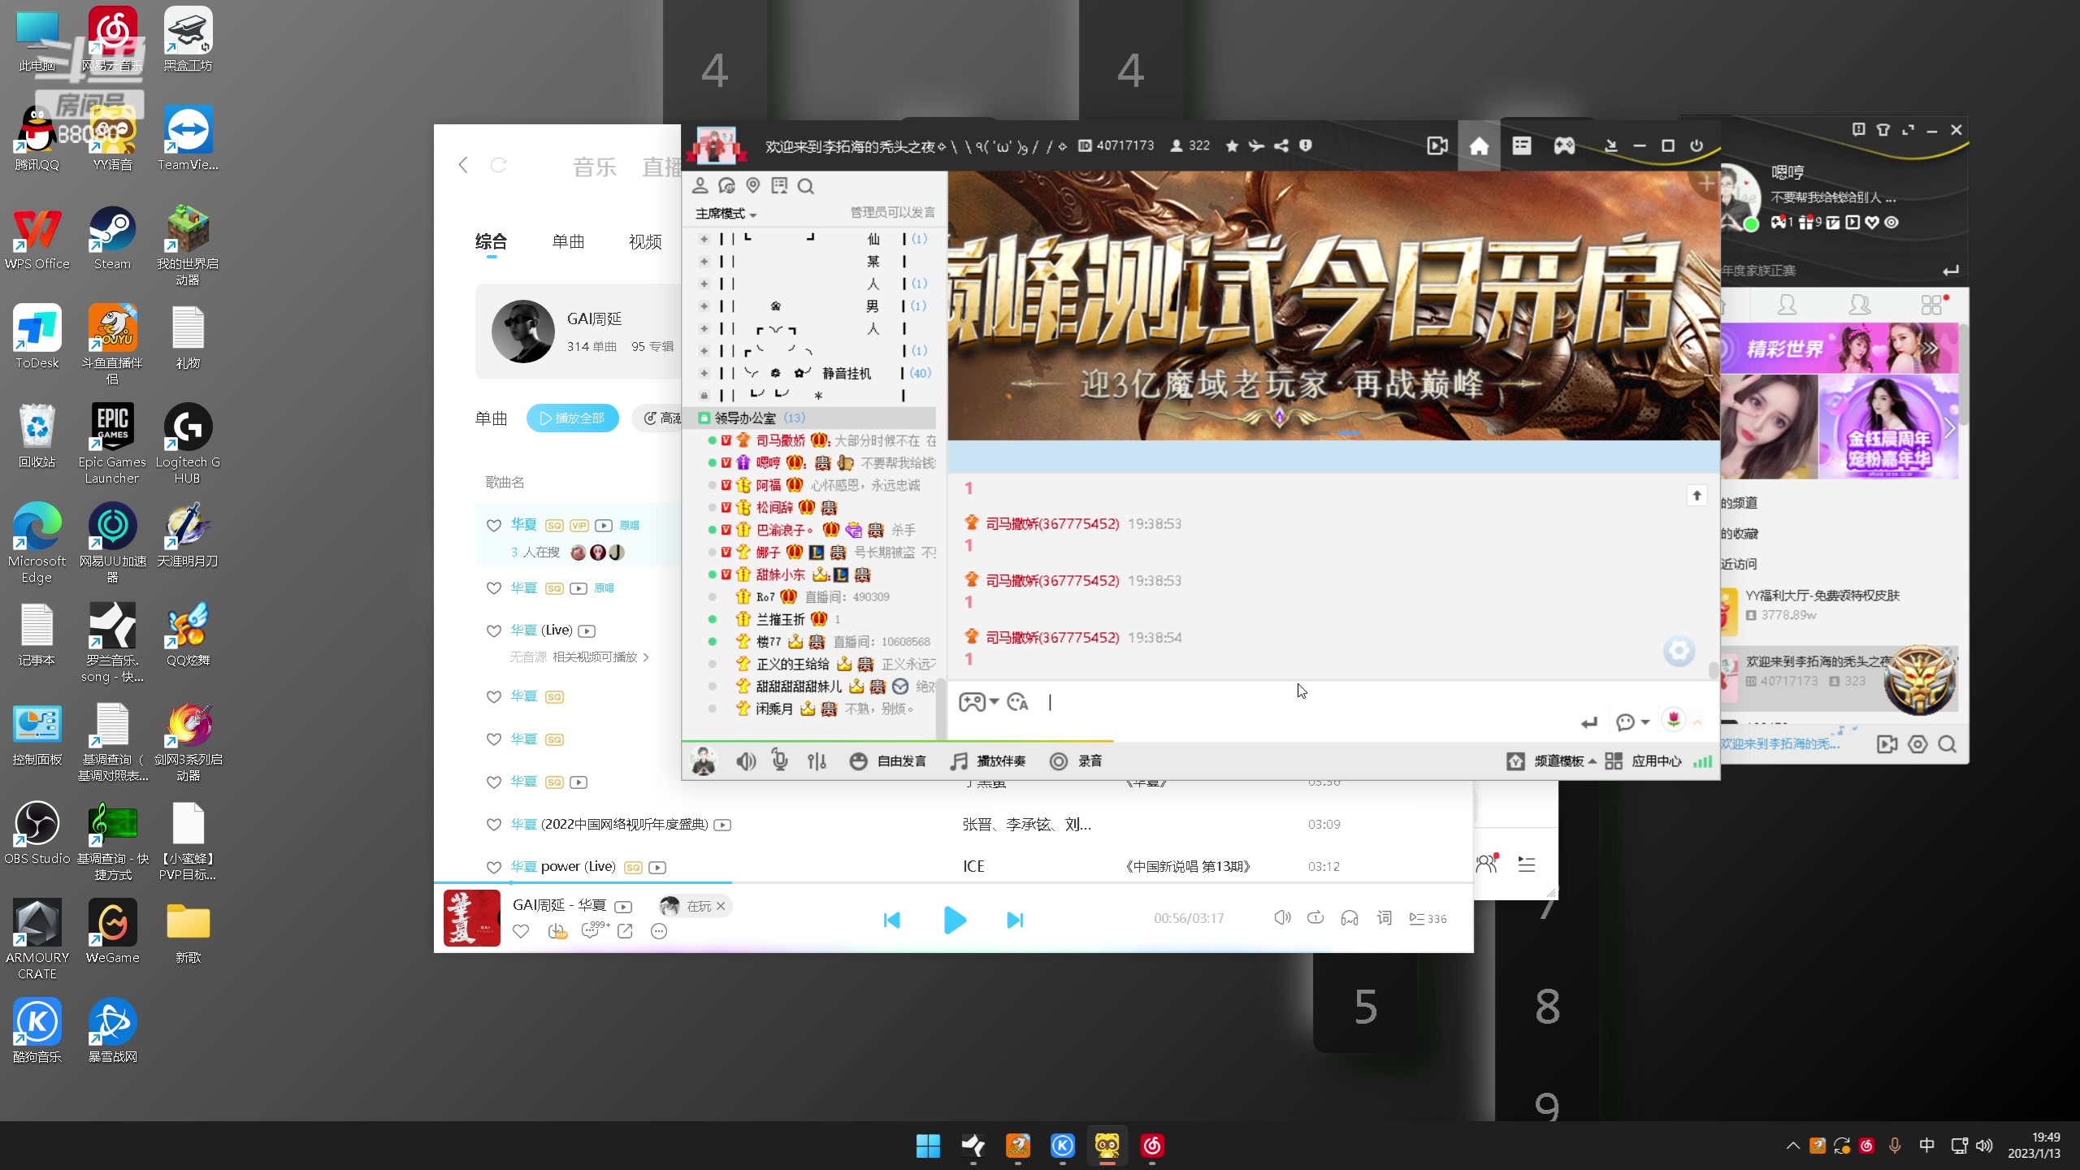The height and width of the screenshot is (1170, 2080).
Task: Start 录音 recording in YY channel
Action: pos(1074,761)
